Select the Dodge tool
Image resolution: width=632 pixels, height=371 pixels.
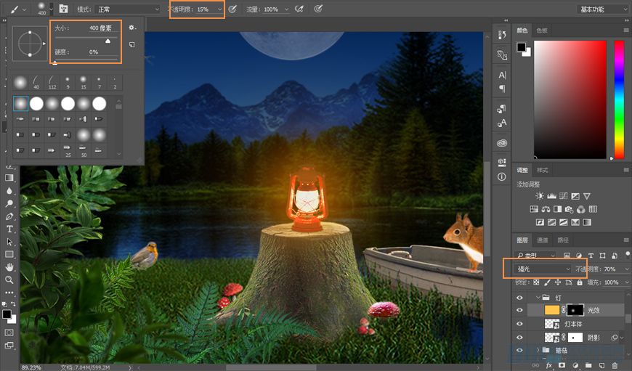click(x=9, y=203)
